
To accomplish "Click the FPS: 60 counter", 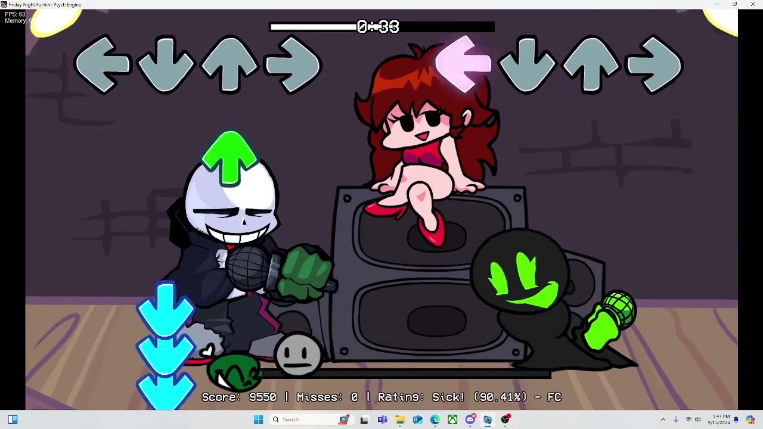I will (15, 14).
